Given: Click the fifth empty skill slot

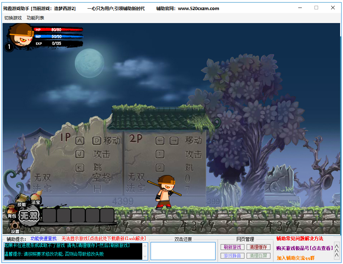Looking at the screenshot, I should point(107,215).
